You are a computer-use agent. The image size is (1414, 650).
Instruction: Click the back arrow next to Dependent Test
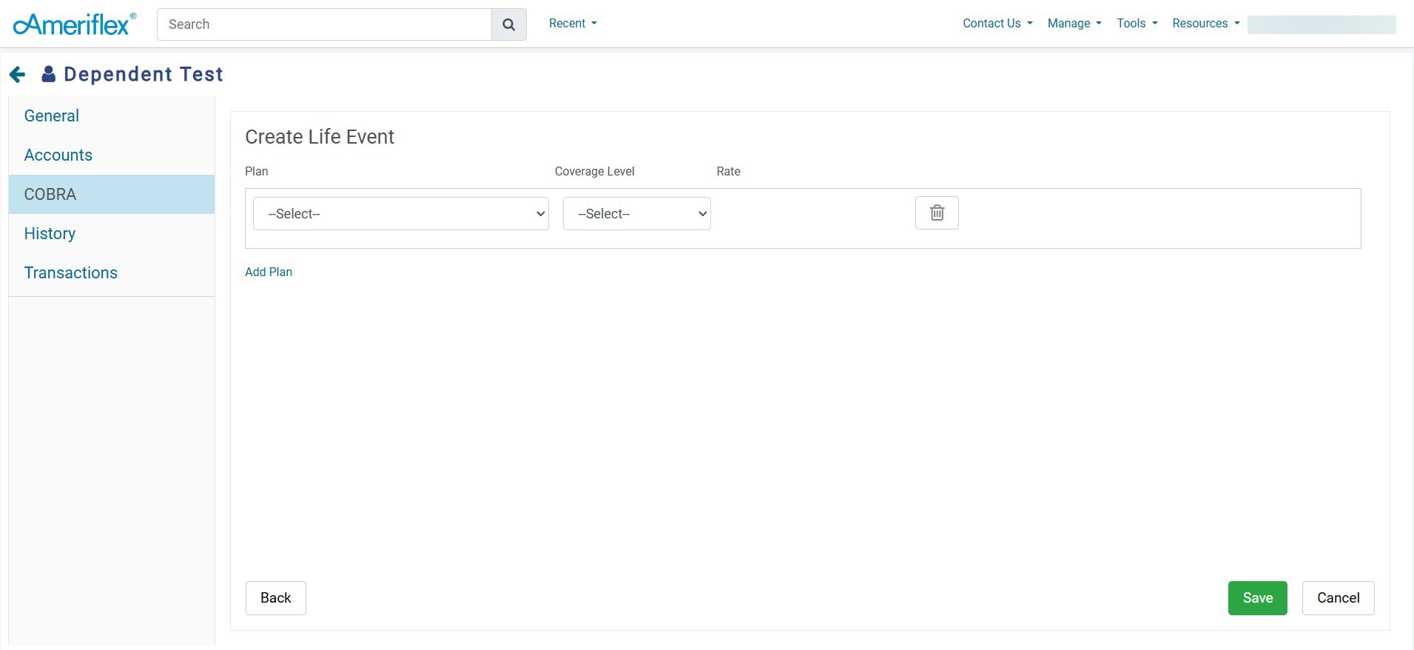(x=18, y=74)
